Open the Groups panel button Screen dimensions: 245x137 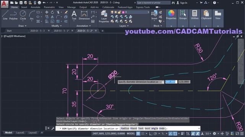pyautogui.click(x=183, y=18)
